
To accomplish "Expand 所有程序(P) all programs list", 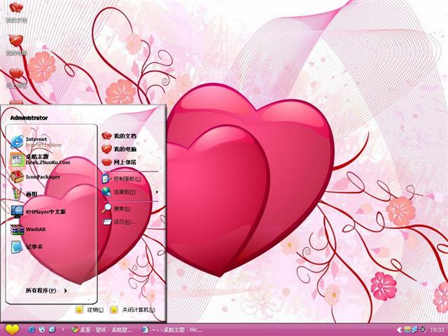I will [46, 290].
